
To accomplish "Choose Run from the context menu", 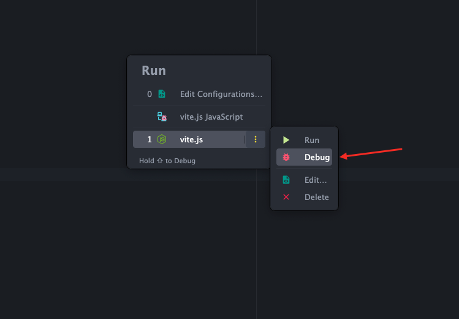I will (312, 140).
